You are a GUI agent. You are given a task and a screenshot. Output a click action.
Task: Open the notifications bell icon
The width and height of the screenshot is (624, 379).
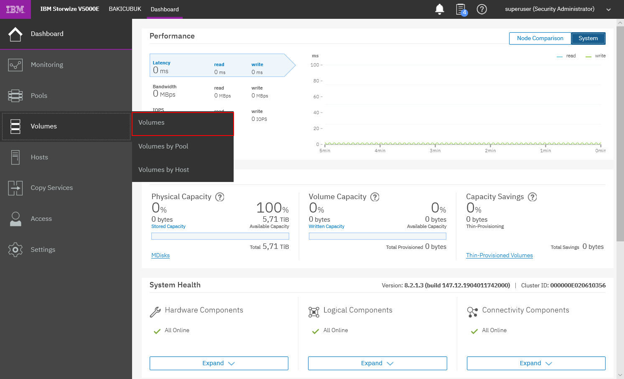pos(440,9)
